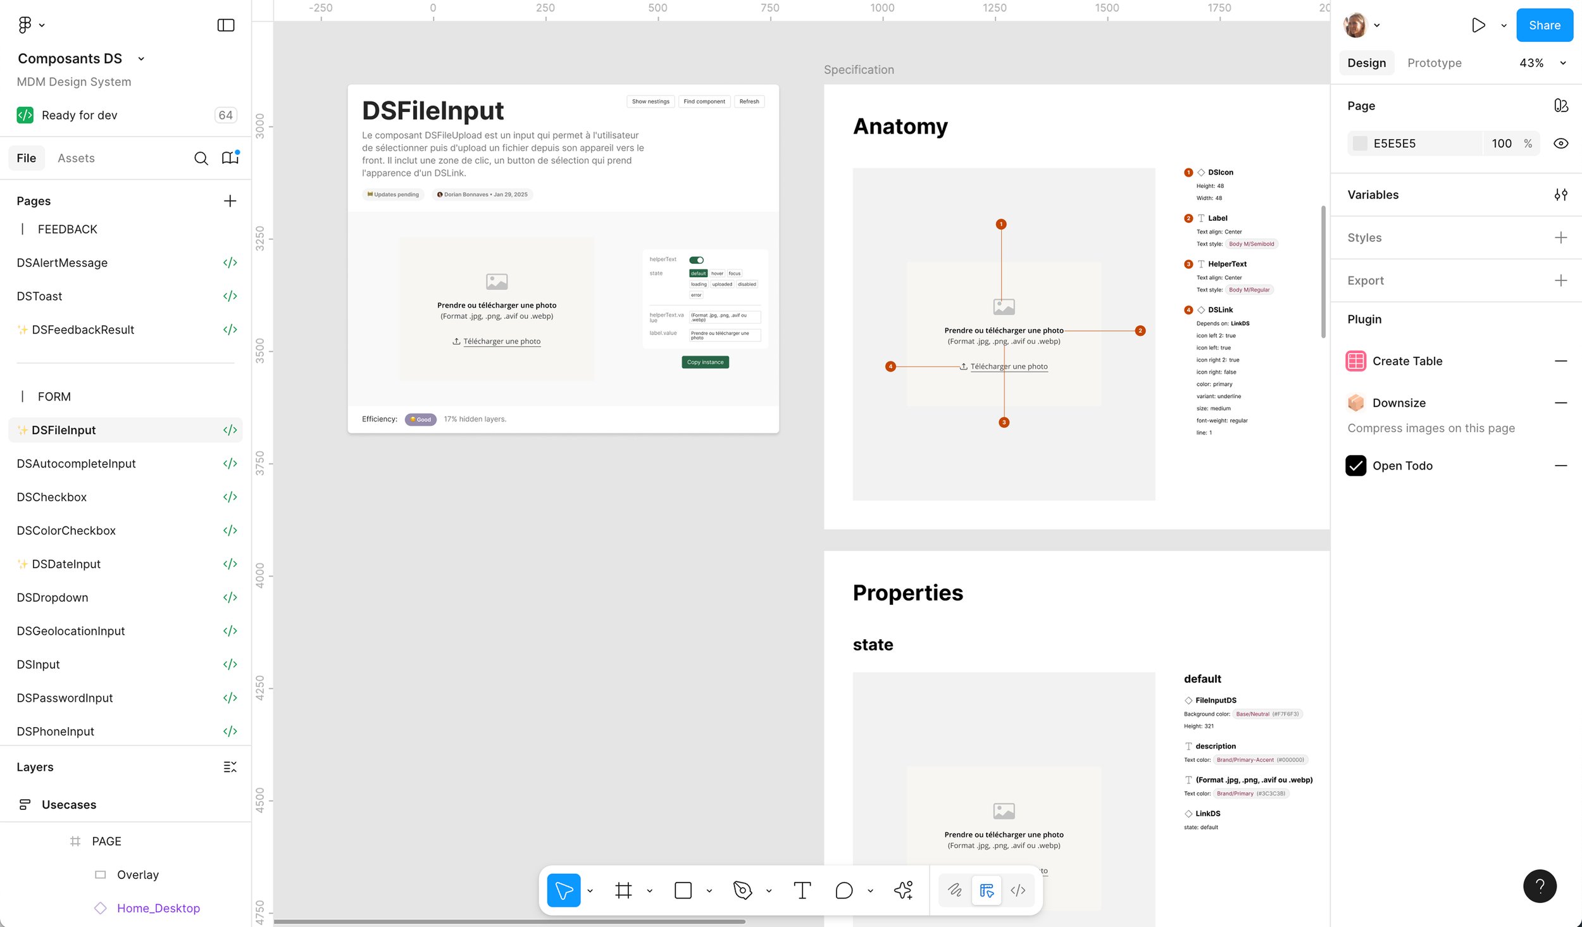Select the Text tool
This screenshot has height=927, width=1582.
[x=802, y=890]
